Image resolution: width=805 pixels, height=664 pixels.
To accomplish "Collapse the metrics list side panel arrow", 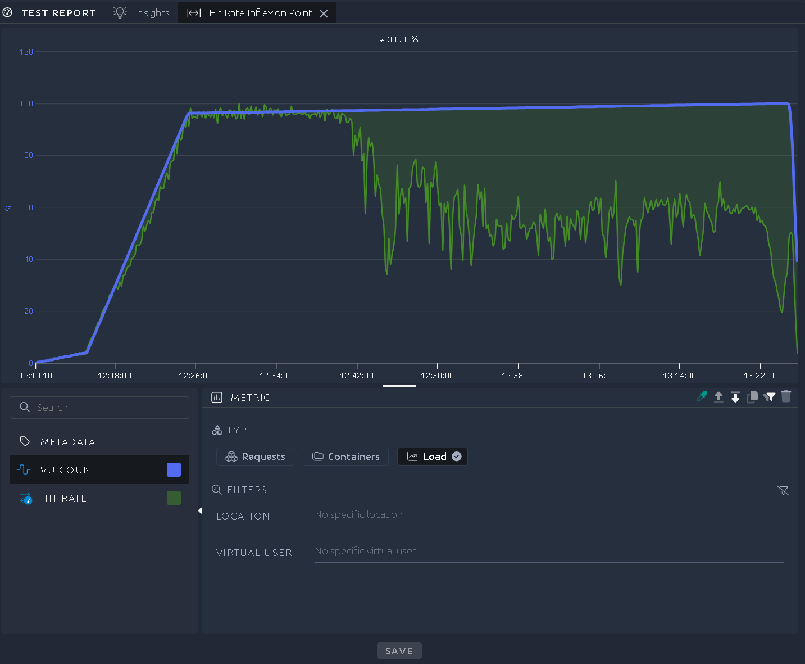I will (x=200, y=511).
